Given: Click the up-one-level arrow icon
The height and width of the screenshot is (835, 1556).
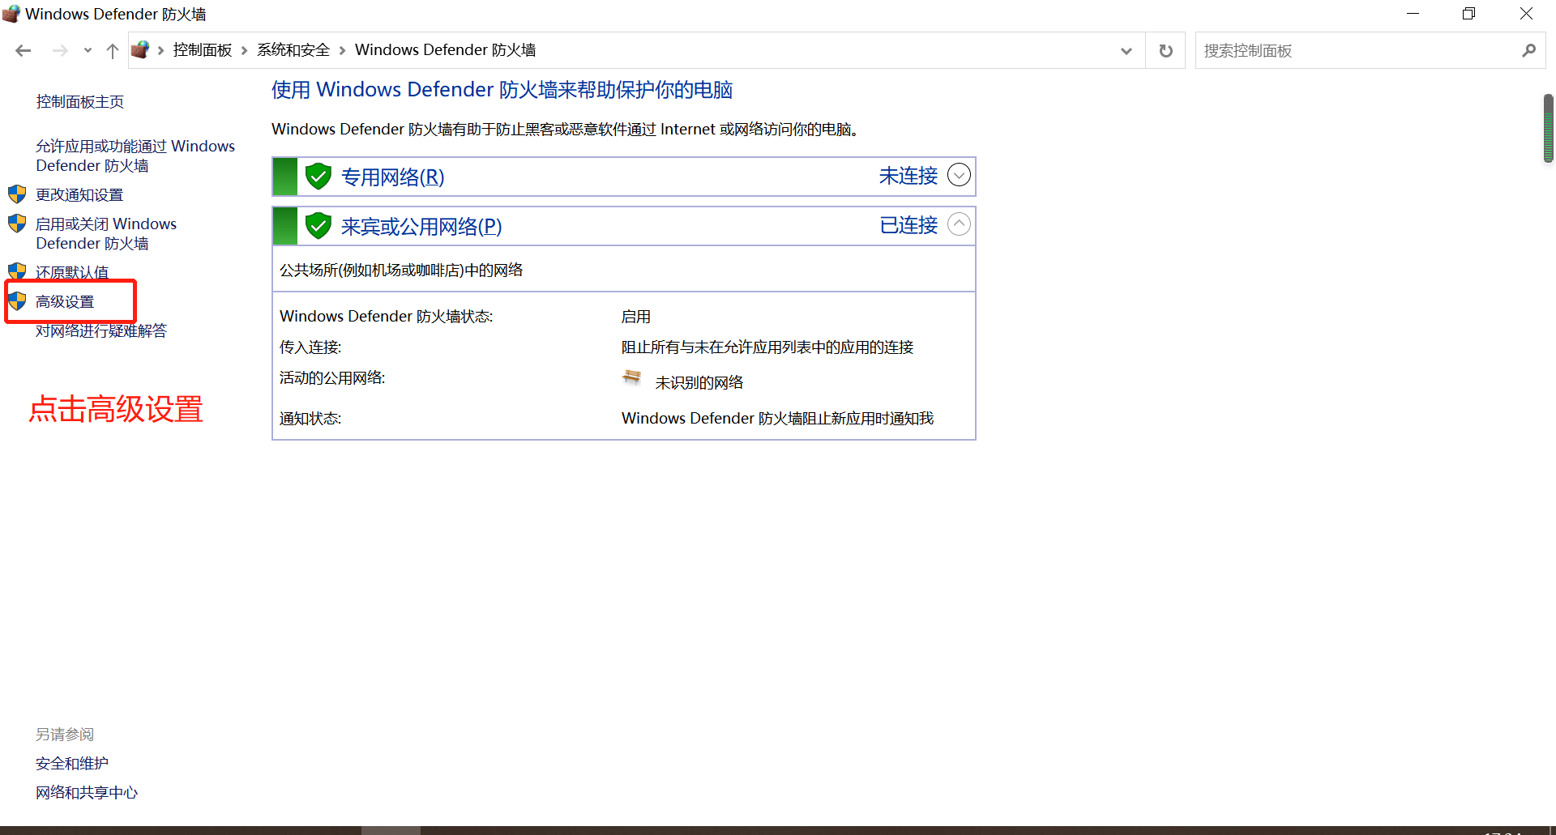Looking at the screenshot, I should pyautogui.click(x=113, y=51).
